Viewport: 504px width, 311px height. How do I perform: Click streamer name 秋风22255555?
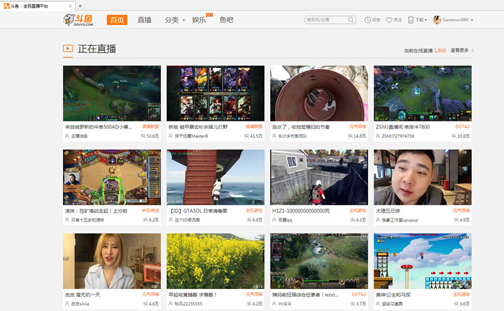[188, 304]
